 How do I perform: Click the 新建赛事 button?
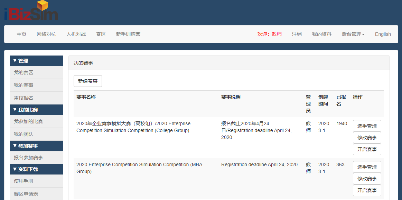click(x=88, y=81)
